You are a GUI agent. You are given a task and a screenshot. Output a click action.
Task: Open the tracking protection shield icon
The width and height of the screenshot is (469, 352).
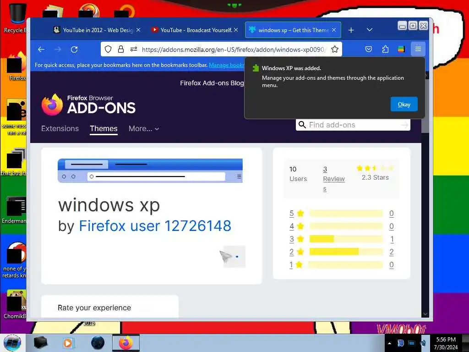[x=108, y=49]
